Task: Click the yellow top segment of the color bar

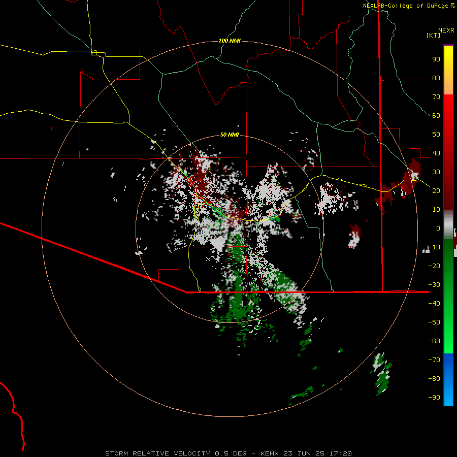Action: [x=448, y=70]
